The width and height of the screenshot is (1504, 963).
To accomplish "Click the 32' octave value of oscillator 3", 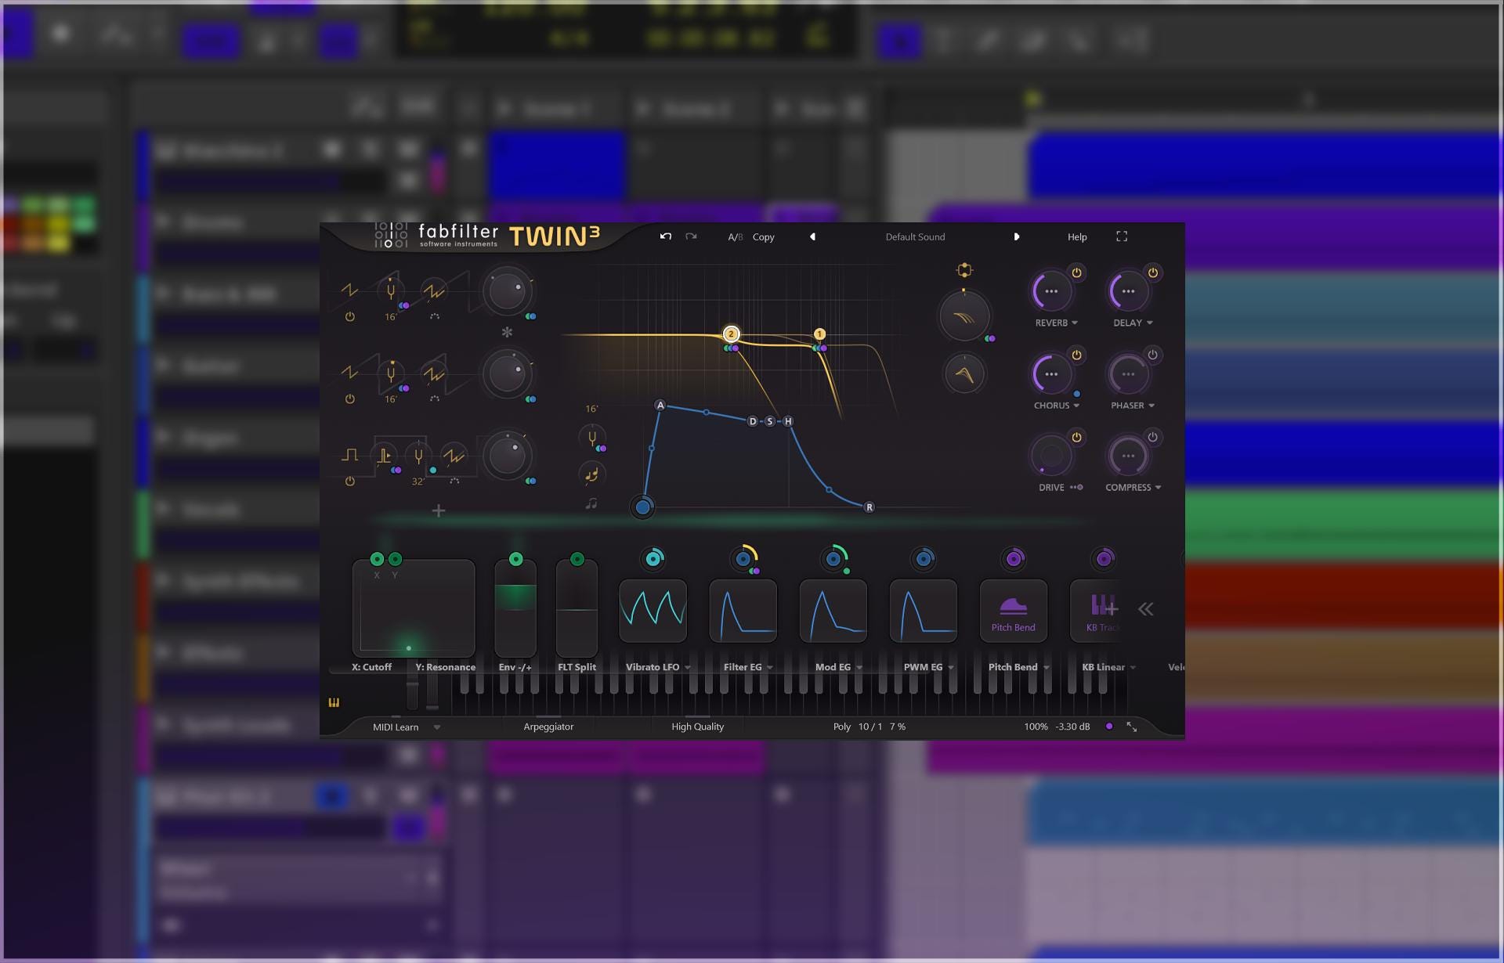I will click(418, 481).
